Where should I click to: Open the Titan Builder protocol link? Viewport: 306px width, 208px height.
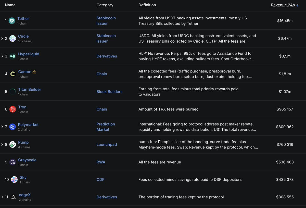(x=30, y=89)
